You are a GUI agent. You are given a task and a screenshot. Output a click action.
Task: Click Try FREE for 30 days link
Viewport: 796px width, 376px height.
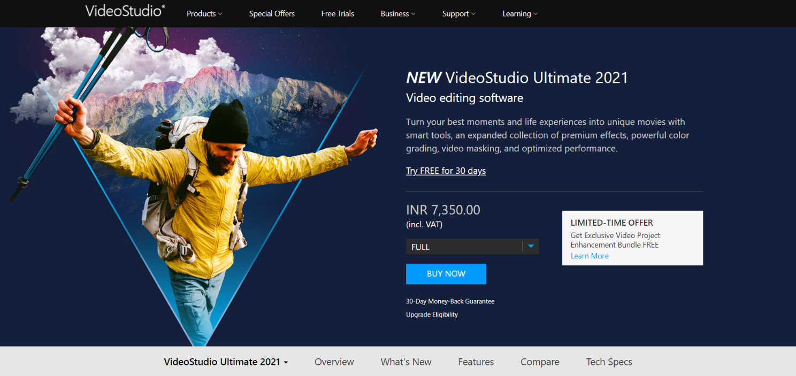446,171
